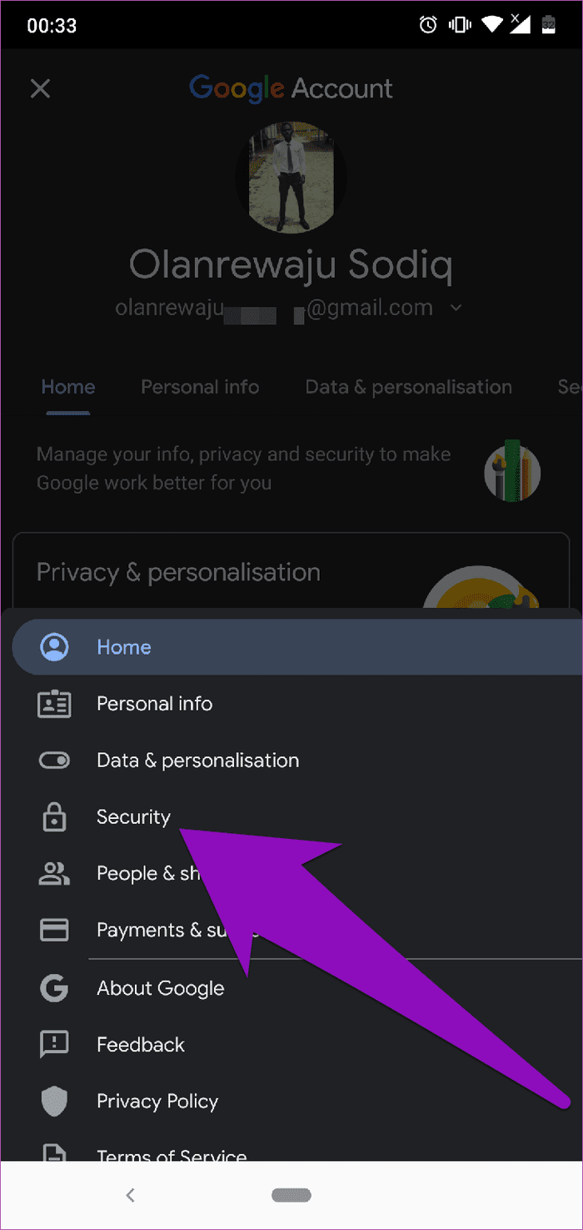This screenshot has width=583, height=1230.
Task: Tap the home pill navigation button
Action: [291, 1195]
